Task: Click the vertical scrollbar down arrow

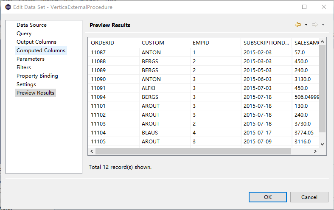Action: pos(322,144)
